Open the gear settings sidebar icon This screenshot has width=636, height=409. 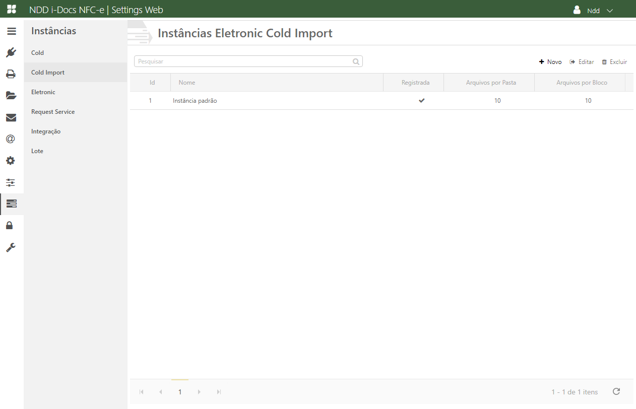coord(11,161)
